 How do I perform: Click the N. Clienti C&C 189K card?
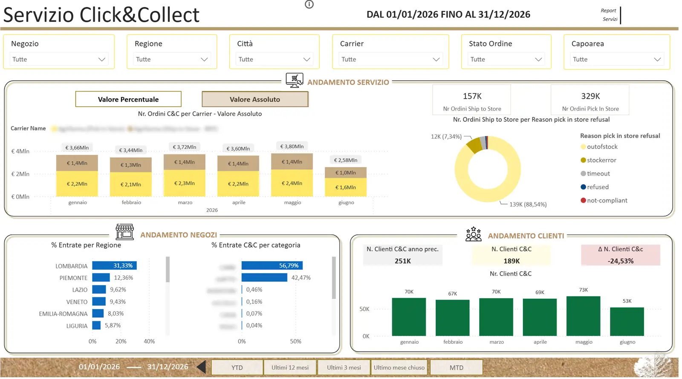click(x=511, y=255)
